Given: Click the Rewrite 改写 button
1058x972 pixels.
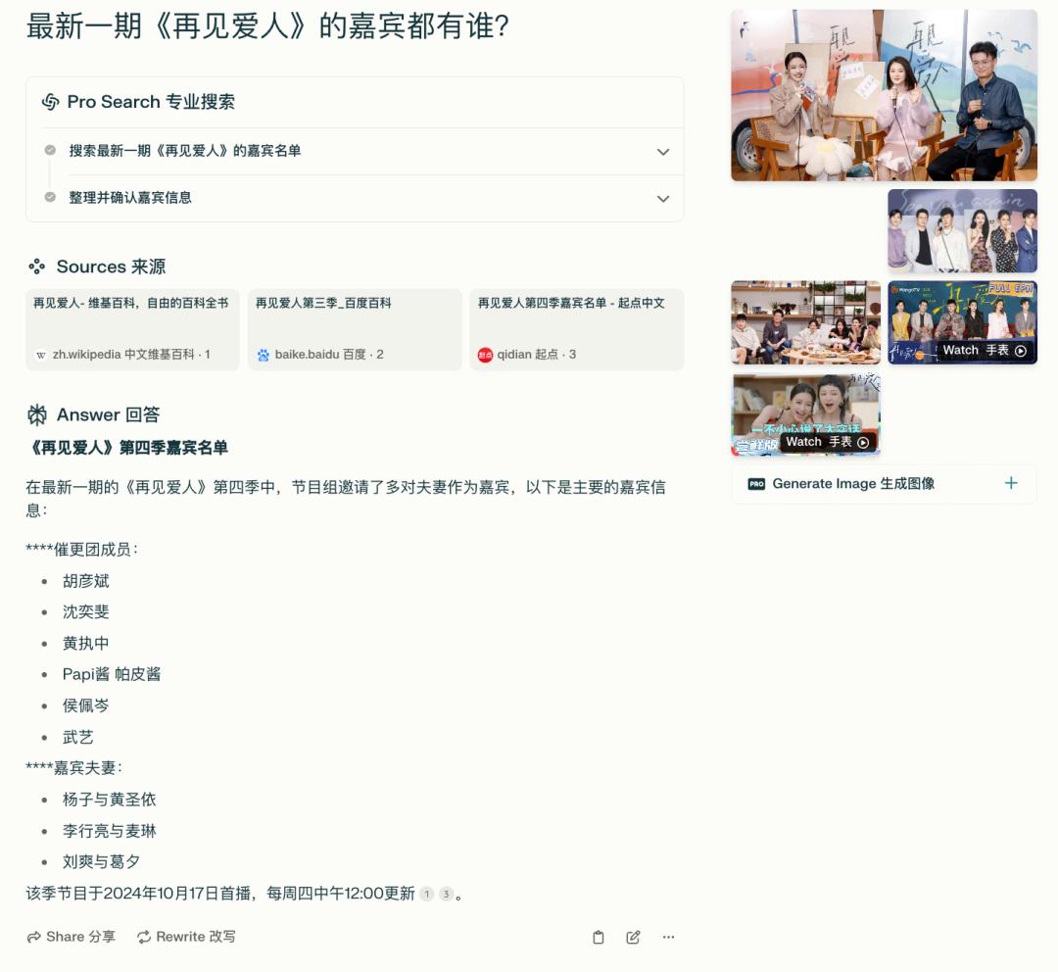Looking at the screenshot, I should [186, 937].
